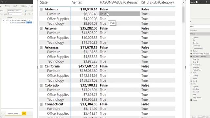The image size is (210, 118).
Task: Collapse the Connecticut row group
Action: (41, 104)
